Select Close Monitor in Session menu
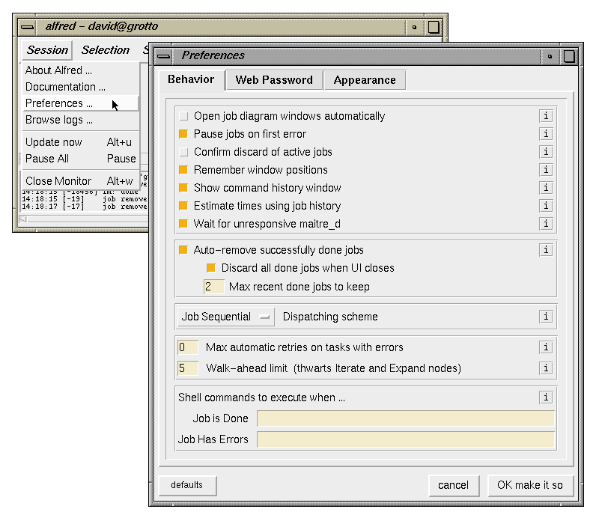Image resolution: width=599 pixels, height=521 pixels. click(x=81, y=180)
